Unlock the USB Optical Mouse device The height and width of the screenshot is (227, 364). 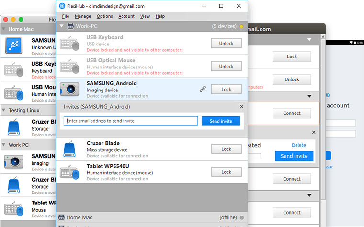pyautogui.click(x=227, y=66)
